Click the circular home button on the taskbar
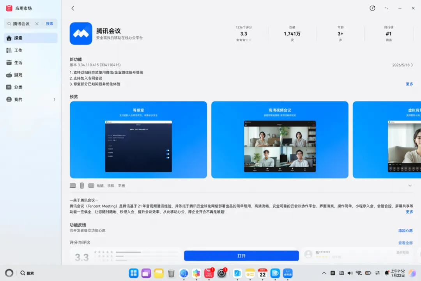This screenshot has width=421, height=281. point(9,273)
